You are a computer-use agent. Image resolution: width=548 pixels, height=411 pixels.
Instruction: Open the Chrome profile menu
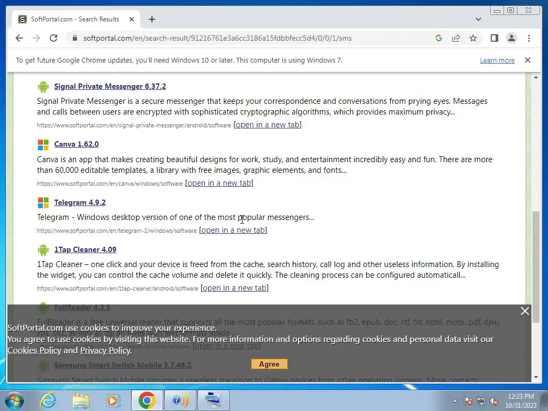pos(511,38)
